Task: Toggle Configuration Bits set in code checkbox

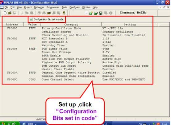Action: click(31, 19)
